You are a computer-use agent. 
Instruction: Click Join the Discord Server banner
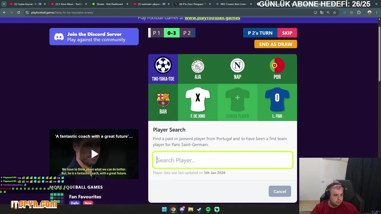(x=94, y=37)
